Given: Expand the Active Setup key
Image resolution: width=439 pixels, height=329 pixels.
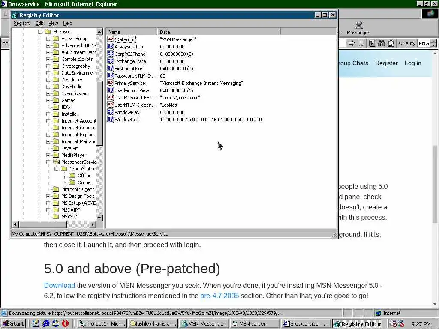Looking at the screenshot, I should click(x=48, y=39).
